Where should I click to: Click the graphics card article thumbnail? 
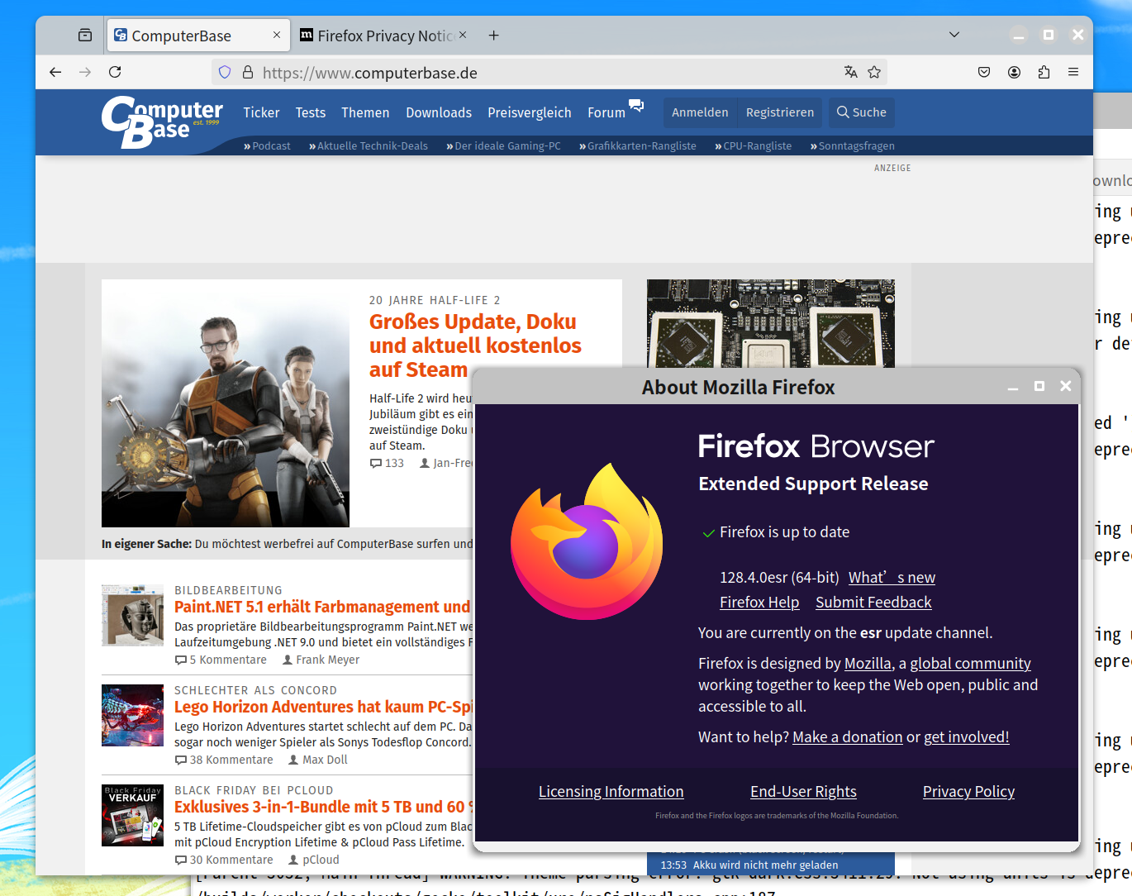(771, 323)
